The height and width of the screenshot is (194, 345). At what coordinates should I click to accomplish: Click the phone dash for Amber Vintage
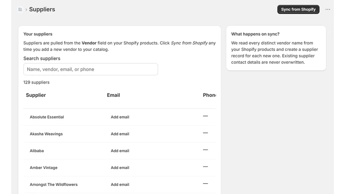tap(205, 167)
